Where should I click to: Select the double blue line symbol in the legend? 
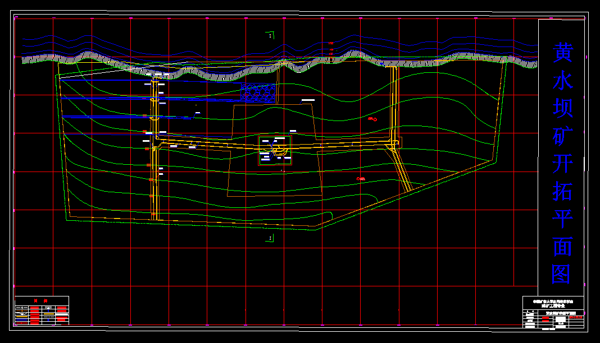pos(22,319)
